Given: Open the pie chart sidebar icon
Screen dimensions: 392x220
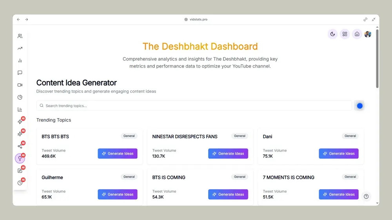Looking at the screenshot, I should 20,97.
